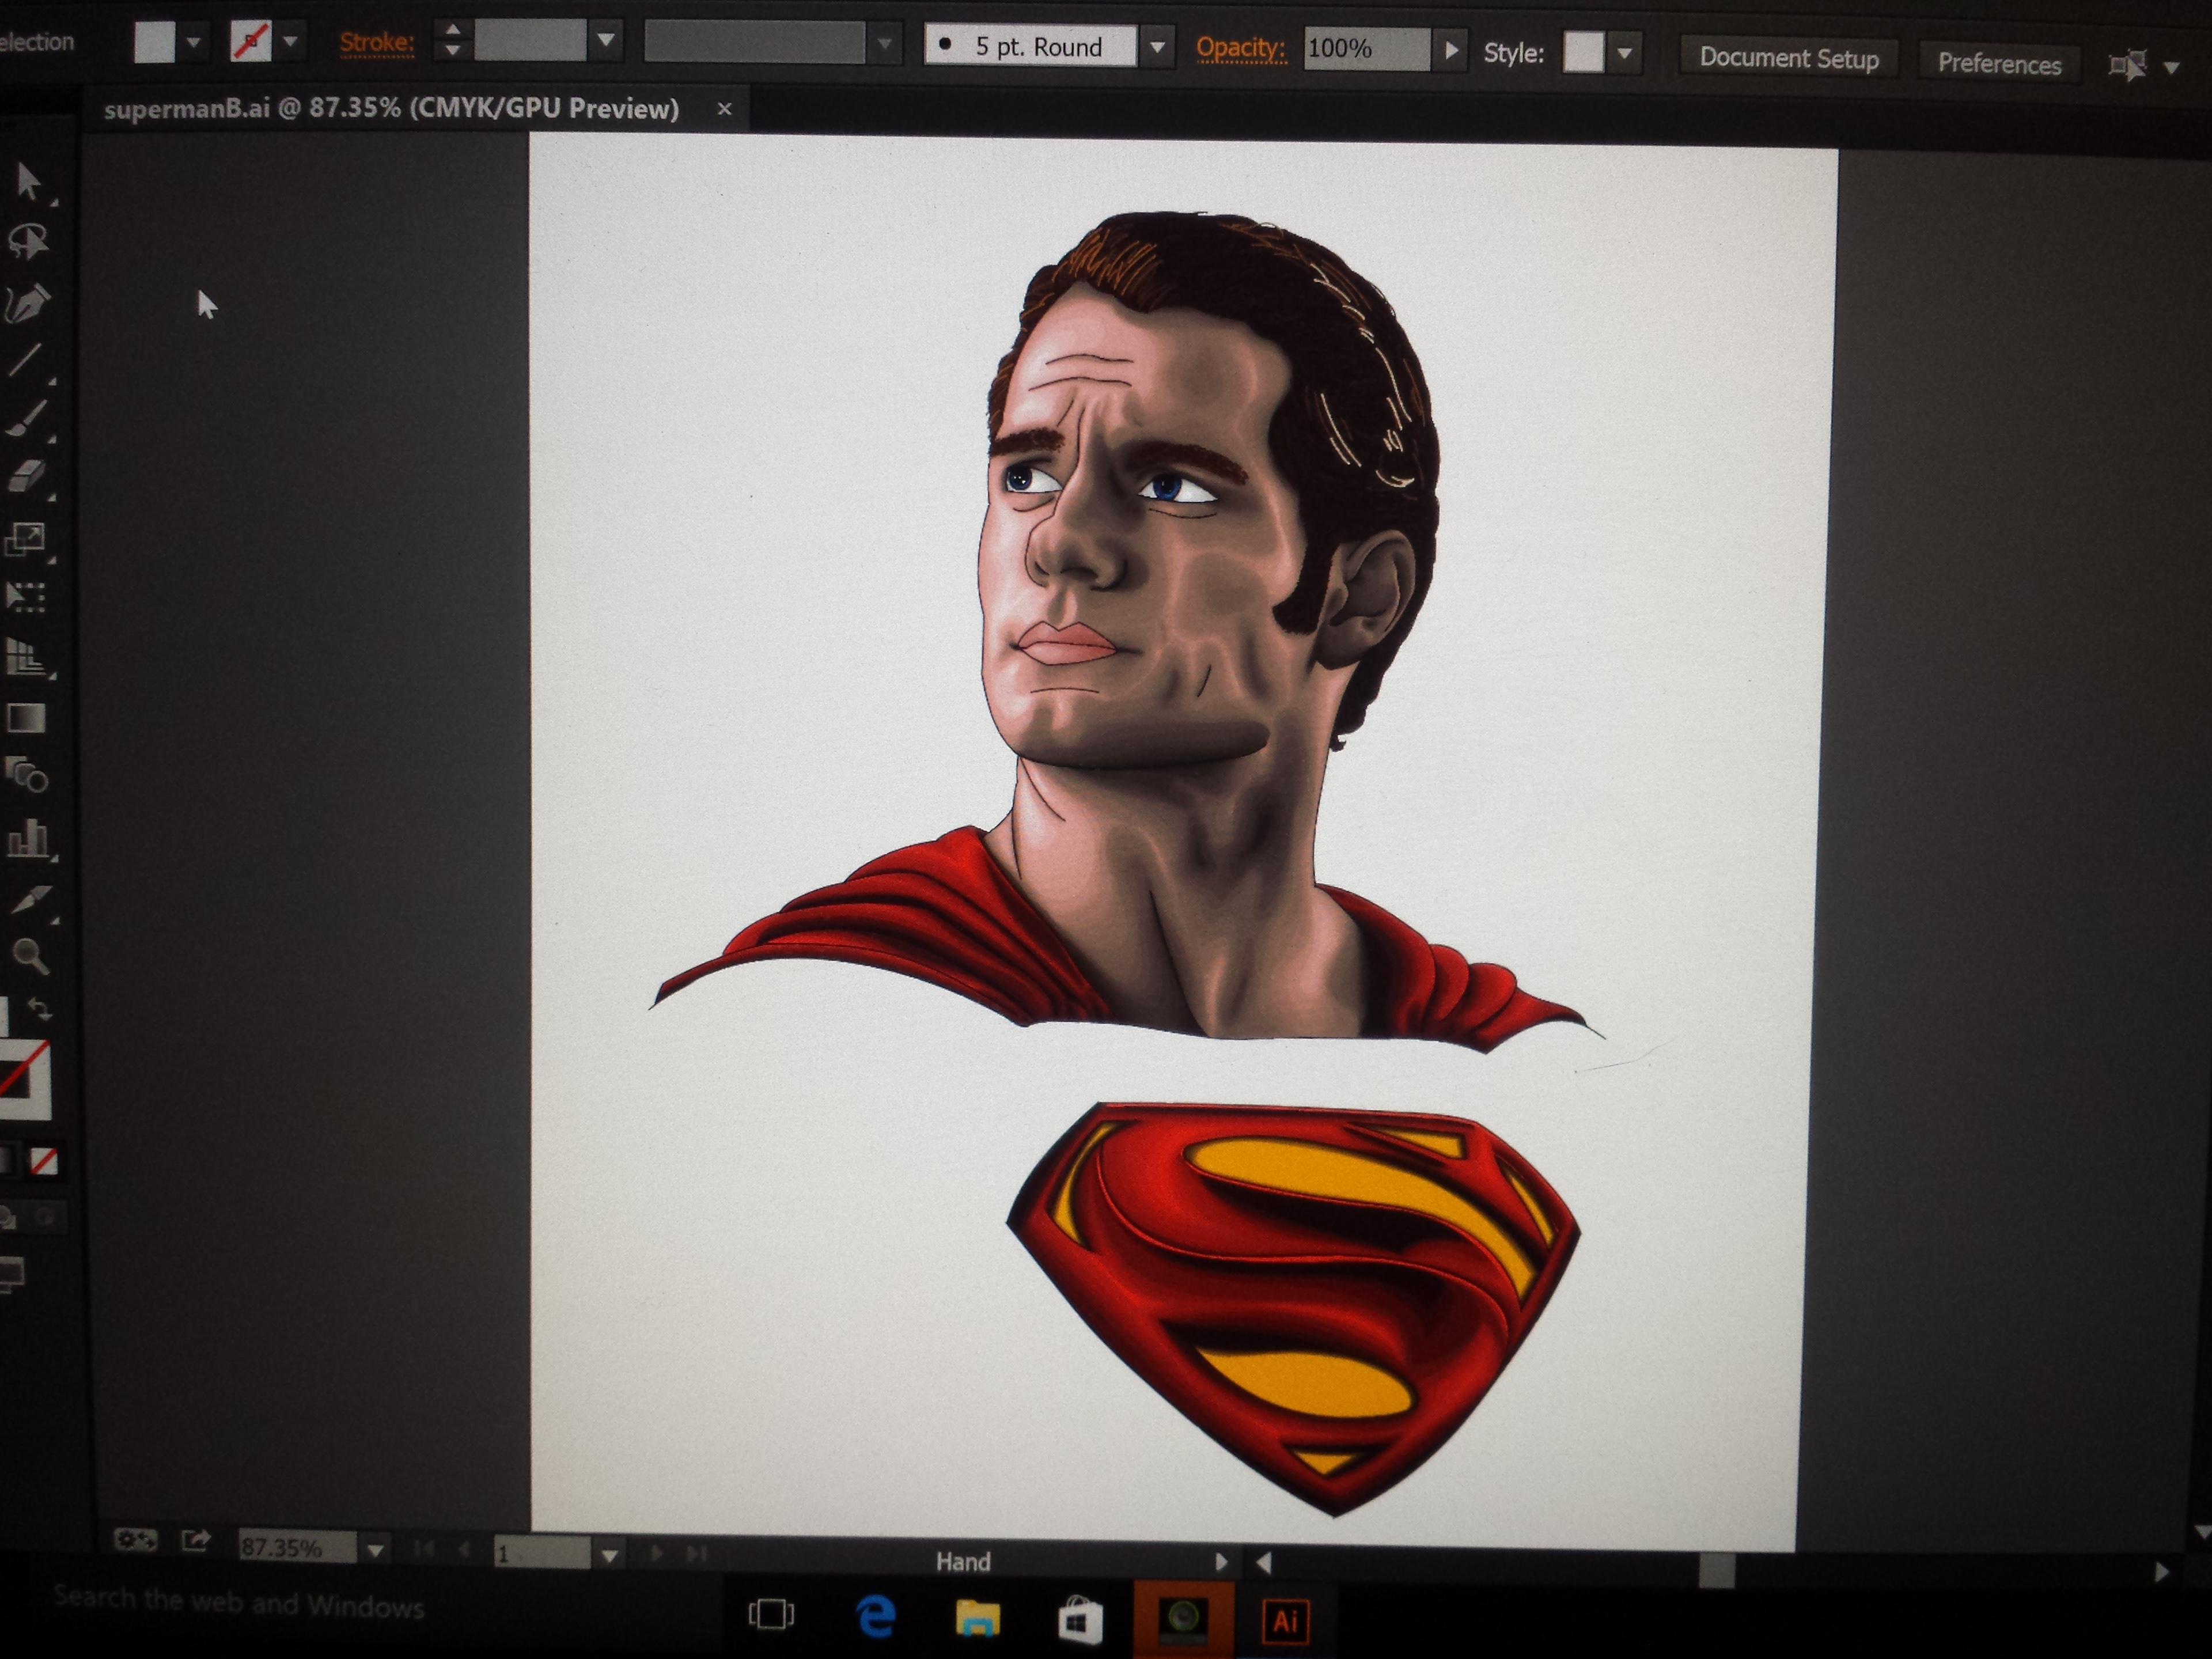Open File Explorer from taskbar

[977, 1617]
